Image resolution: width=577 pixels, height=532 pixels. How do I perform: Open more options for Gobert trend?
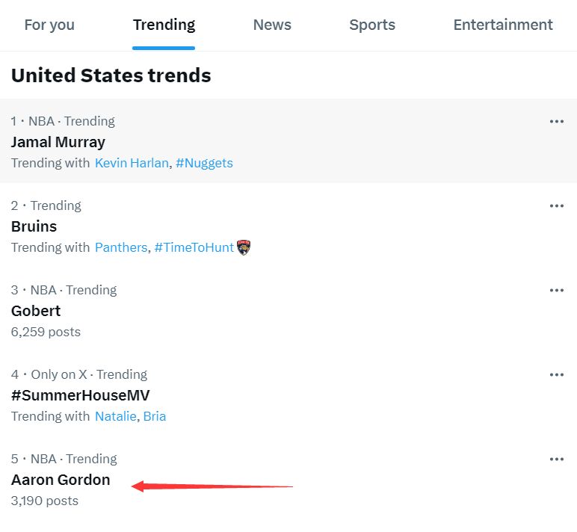(556, 290)
